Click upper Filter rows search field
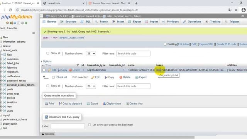This screenshot has width=247, height=139. pyautogui.click(x=133, y=54)
